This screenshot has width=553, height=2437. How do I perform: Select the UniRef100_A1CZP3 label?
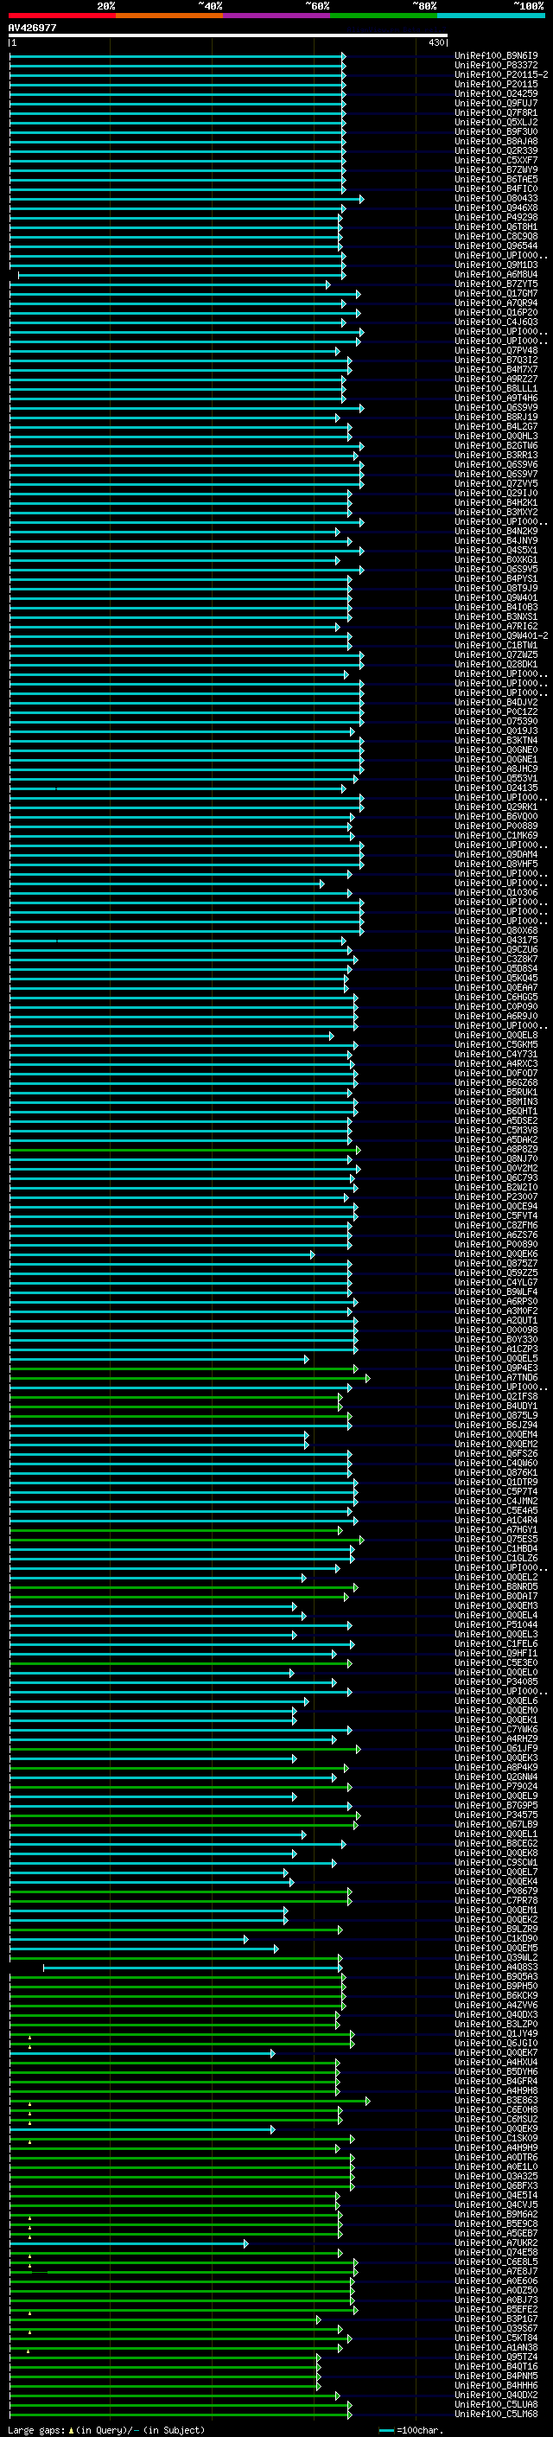click(496, 1349)
